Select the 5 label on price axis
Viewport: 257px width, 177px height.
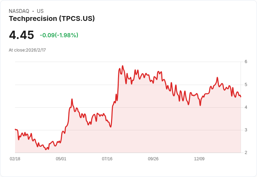click(246, 85)
